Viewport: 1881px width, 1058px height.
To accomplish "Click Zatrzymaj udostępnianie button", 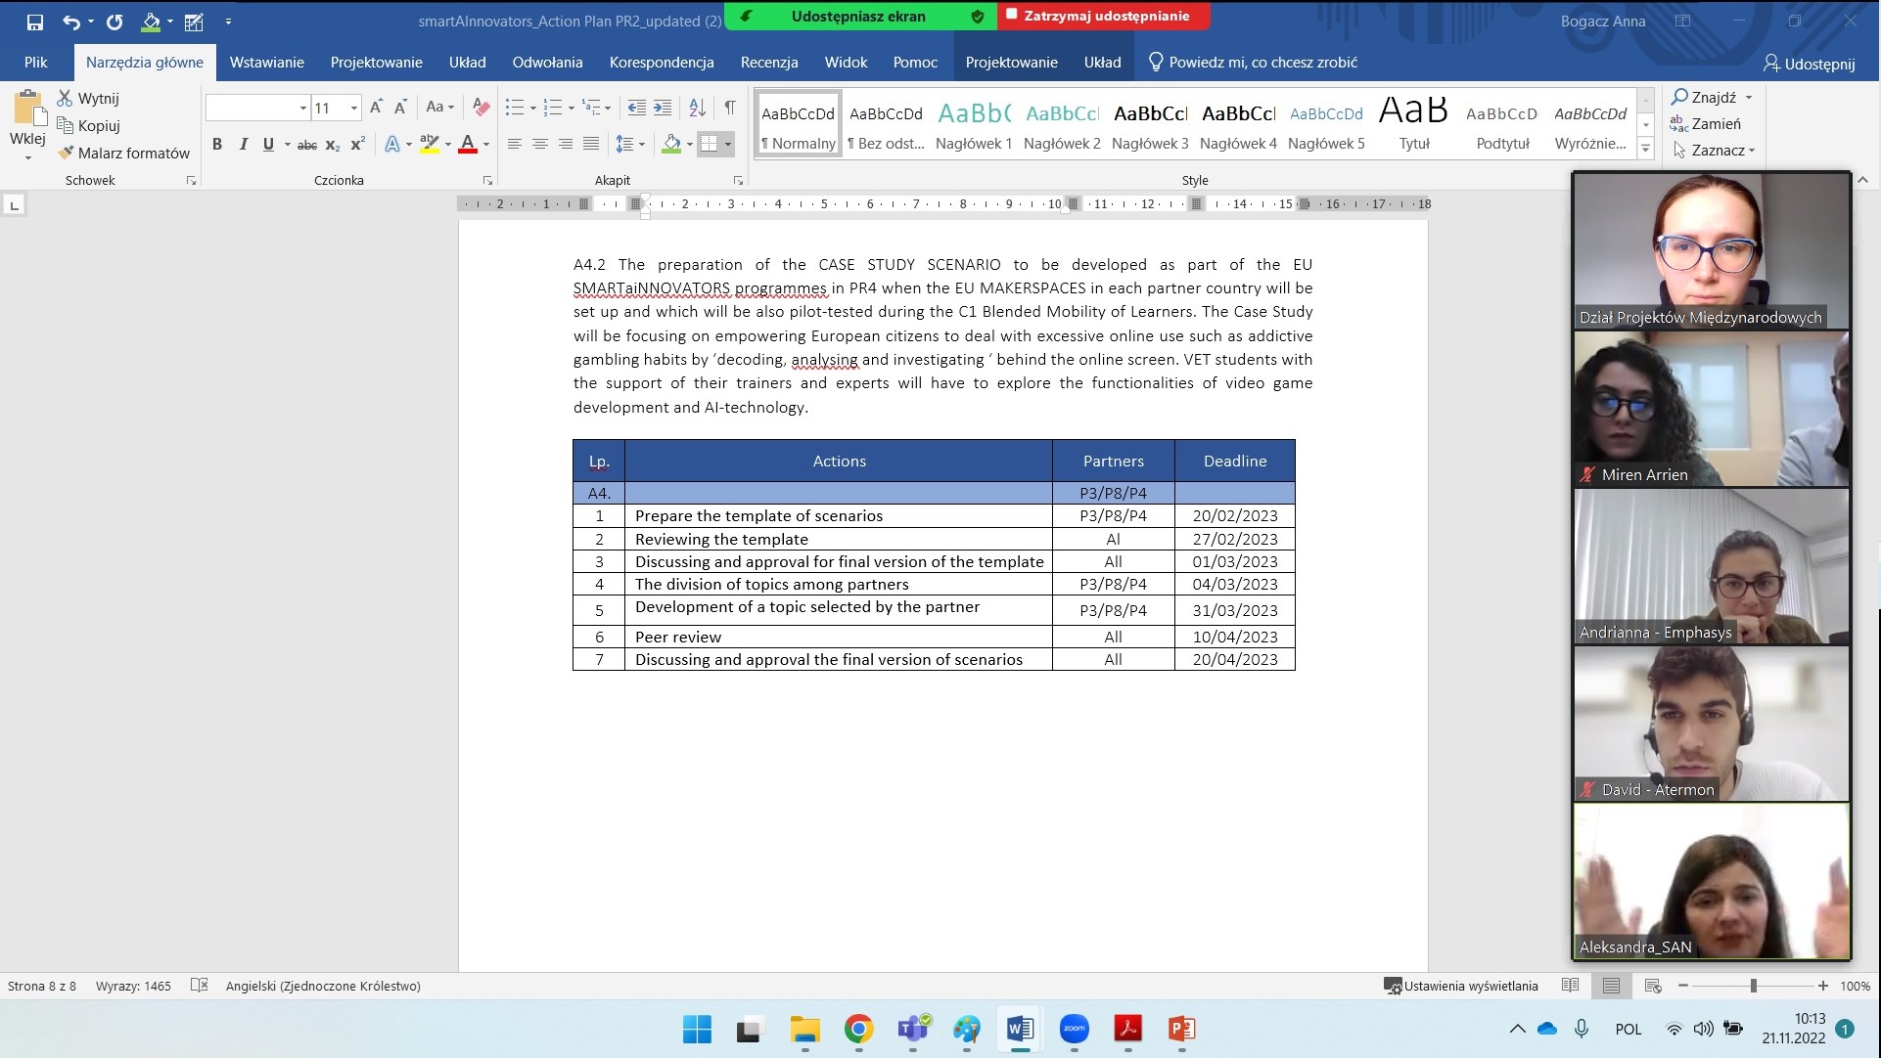I will click(x=1103, y=16).
